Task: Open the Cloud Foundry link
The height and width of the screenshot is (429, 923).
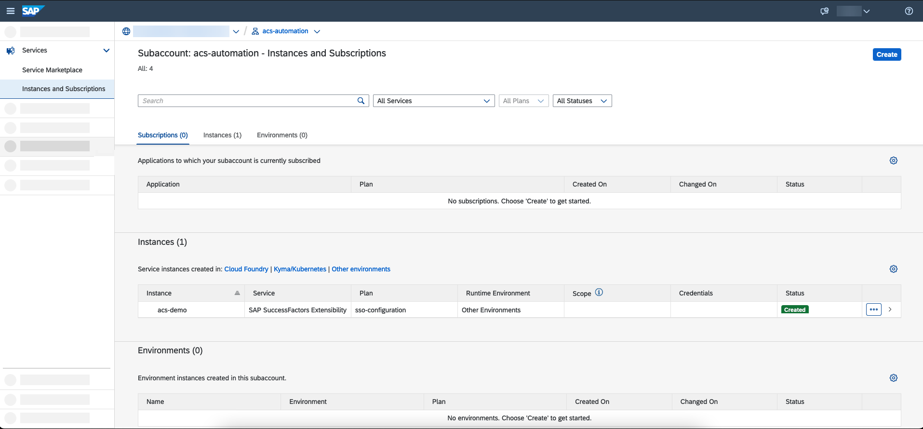Action: tap(246, 269)
